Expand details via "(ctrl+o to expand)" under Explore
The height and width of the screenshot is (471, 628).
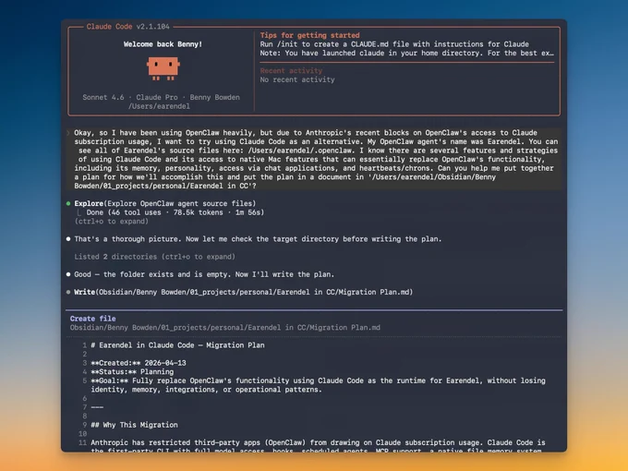[112, 221]
